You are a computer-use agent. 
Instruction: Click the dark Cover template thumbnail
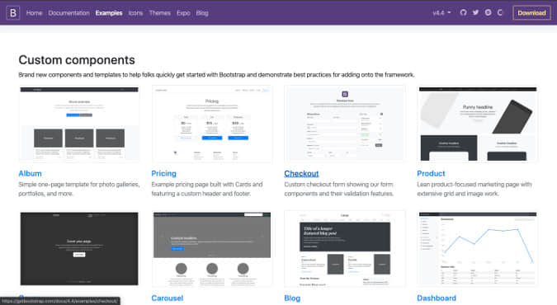pyautogui.click(x=79, y=249)
